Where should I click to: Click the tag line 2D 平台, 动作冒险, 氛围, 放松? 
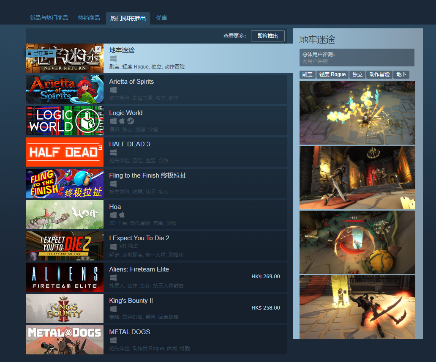pyautogui.click(x=143, y=223)
